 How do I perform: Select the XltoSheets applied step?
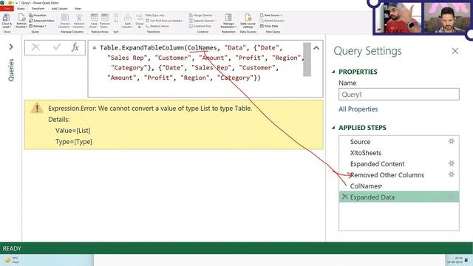(399, 153)
